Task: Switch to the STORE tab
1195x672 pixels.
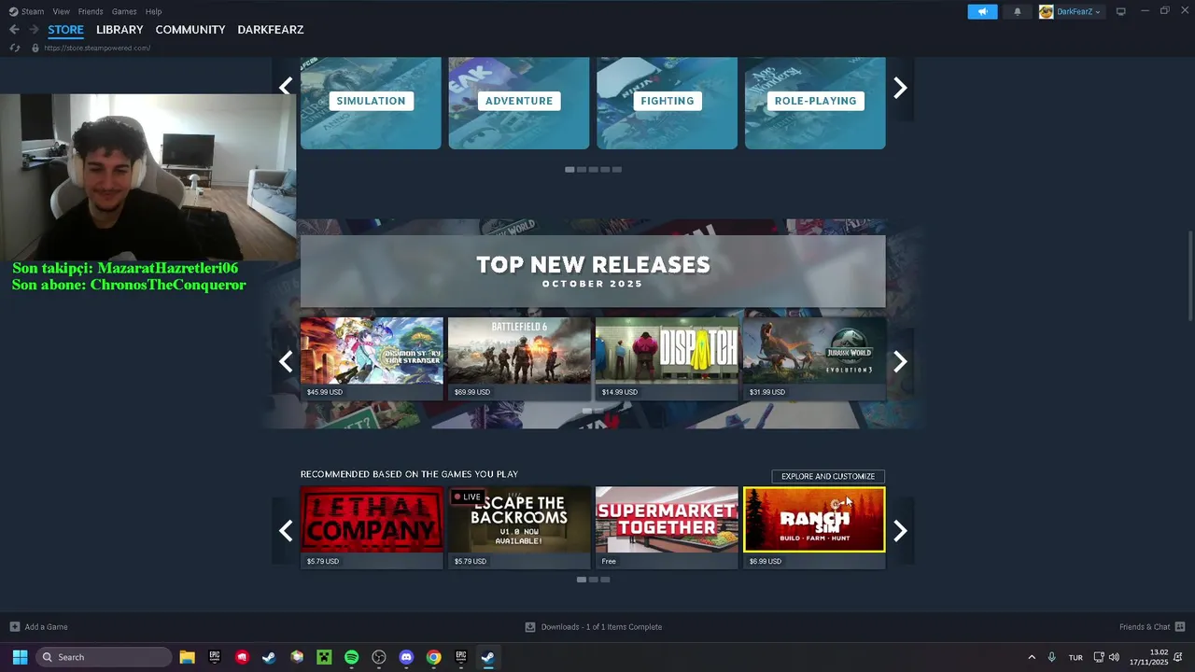Action: [x=65, y=30]
